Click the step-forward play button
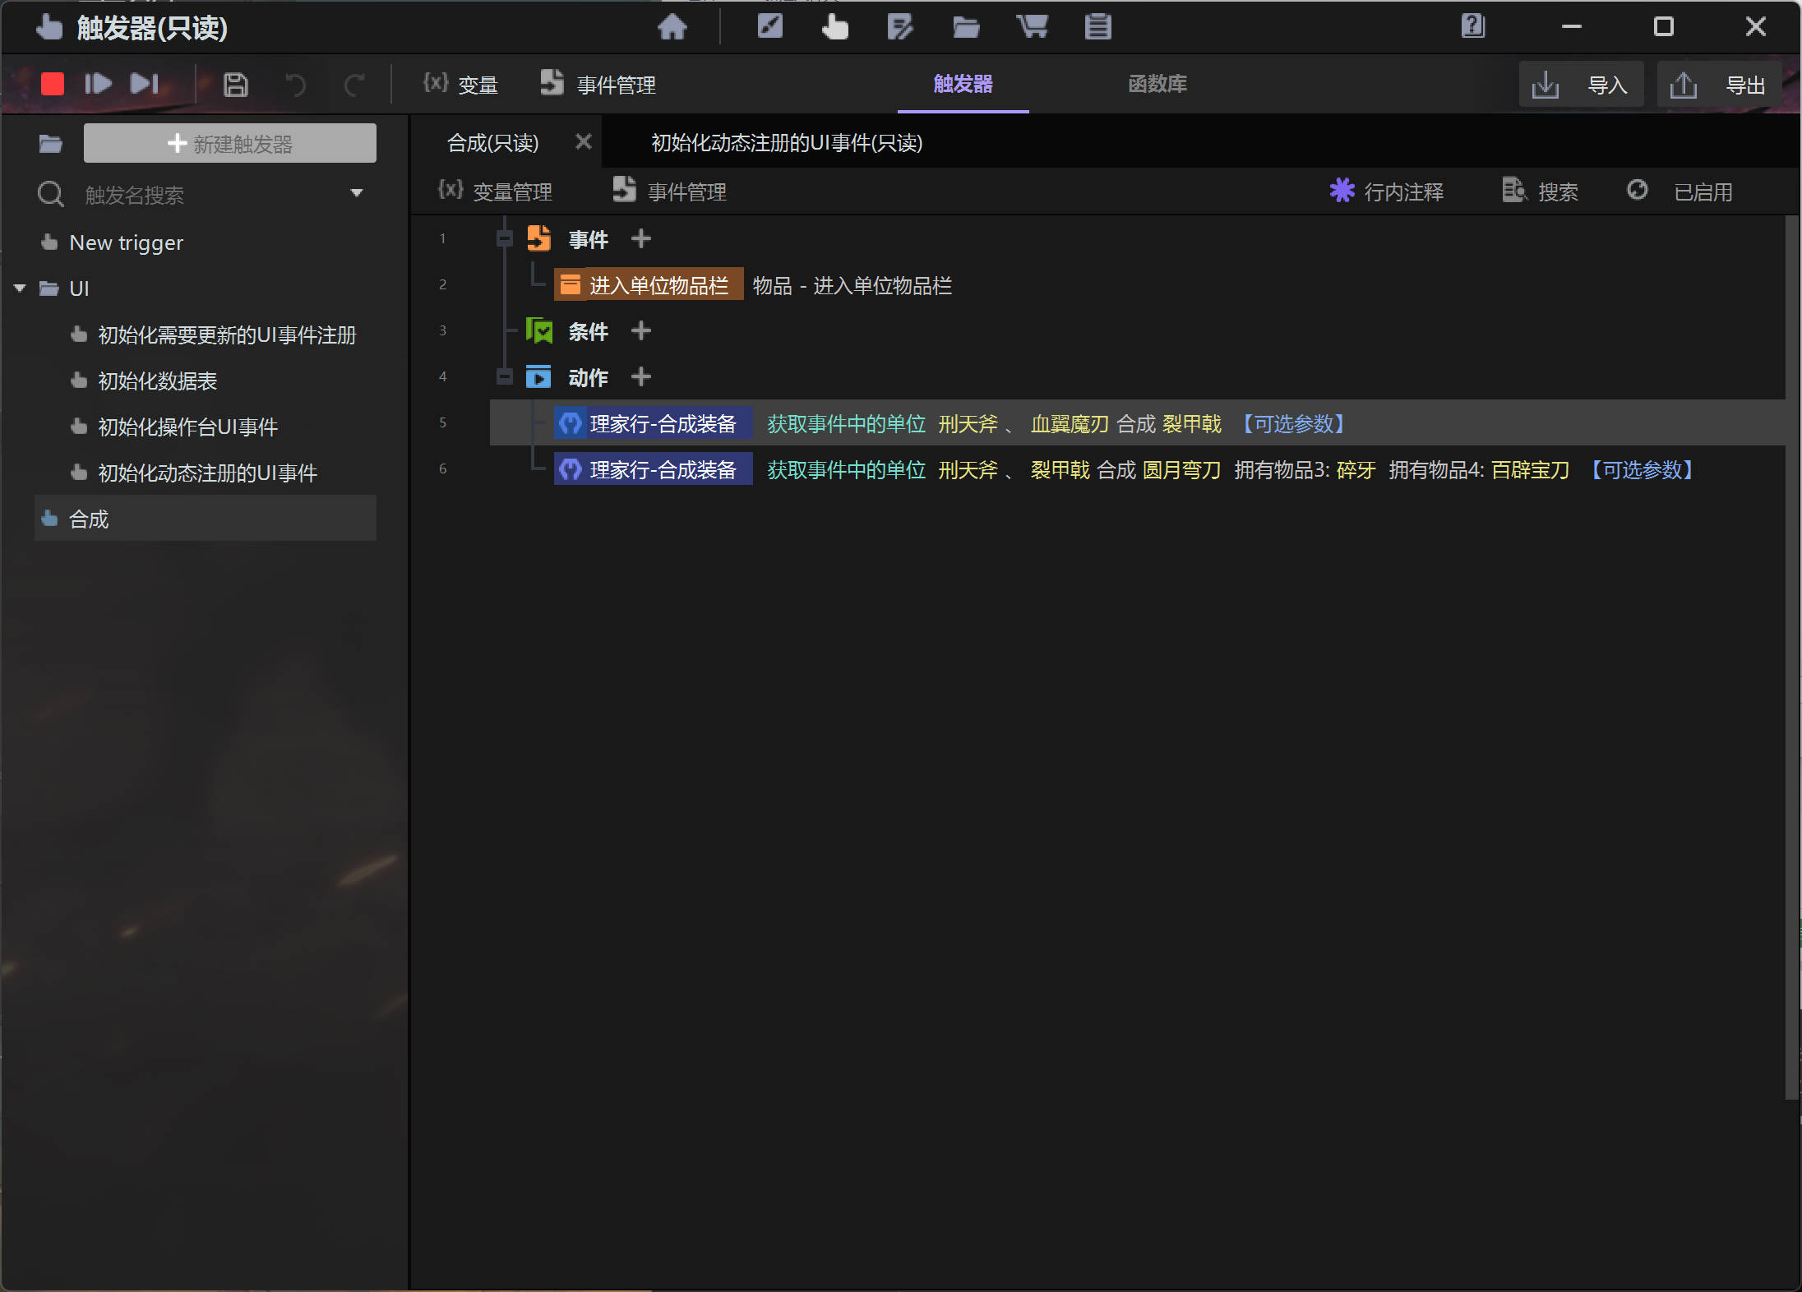Screen dimensions: 1802x1292 tap(144, 84)
